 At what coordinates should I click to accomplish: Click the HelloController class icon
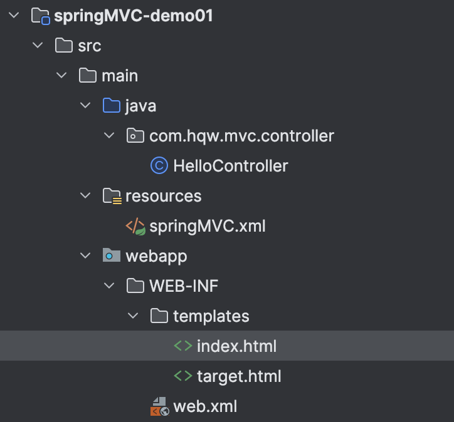[x=159, y=166]
